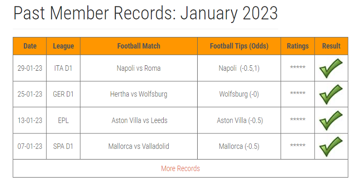Open the More Records link

click(180, 169)
